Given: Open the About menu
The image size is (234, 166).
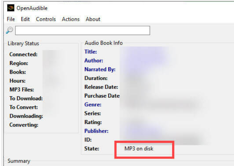Looking at the screenshot, I should click(93, 19).
